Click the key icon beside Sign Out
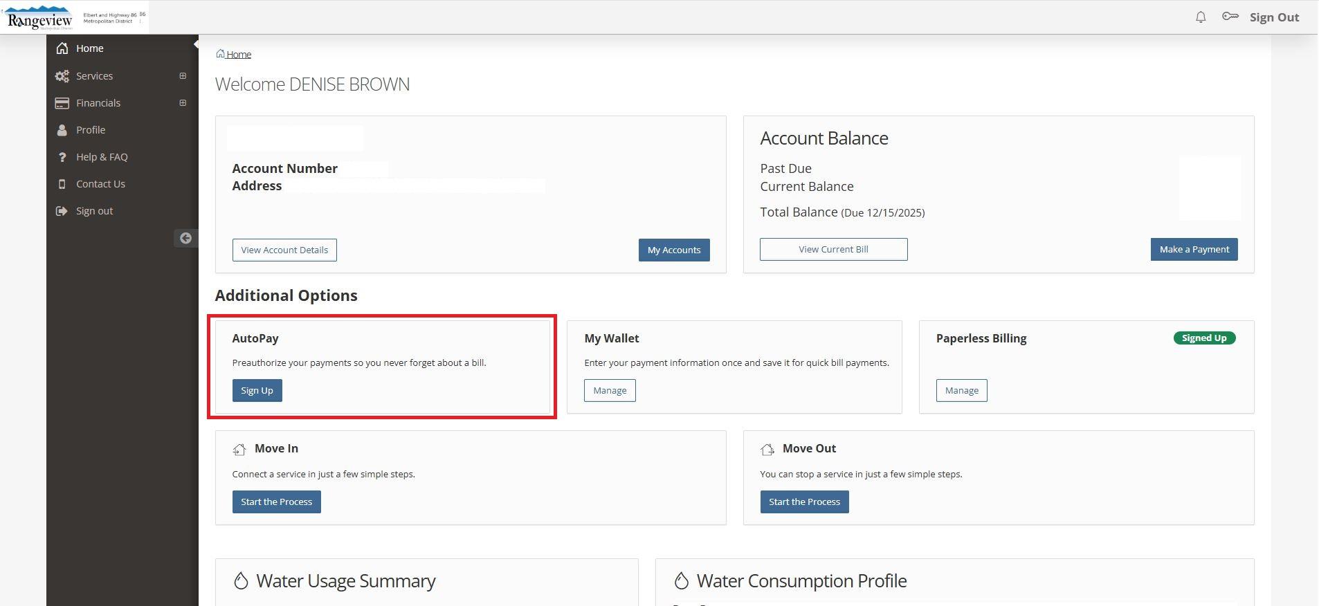This screenshot has width=1319, height=606. (1230, 17)
